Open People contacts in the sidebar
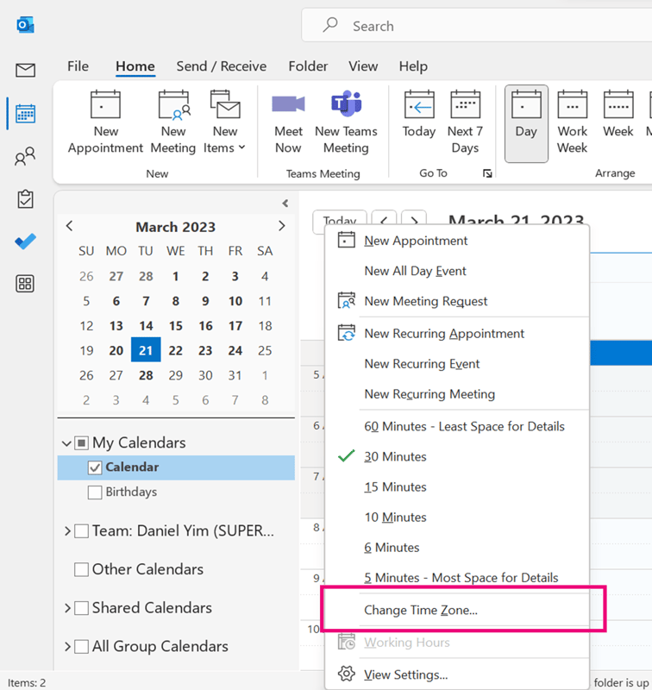This screenshot has height=690, width=652. (x=25, y=157)
